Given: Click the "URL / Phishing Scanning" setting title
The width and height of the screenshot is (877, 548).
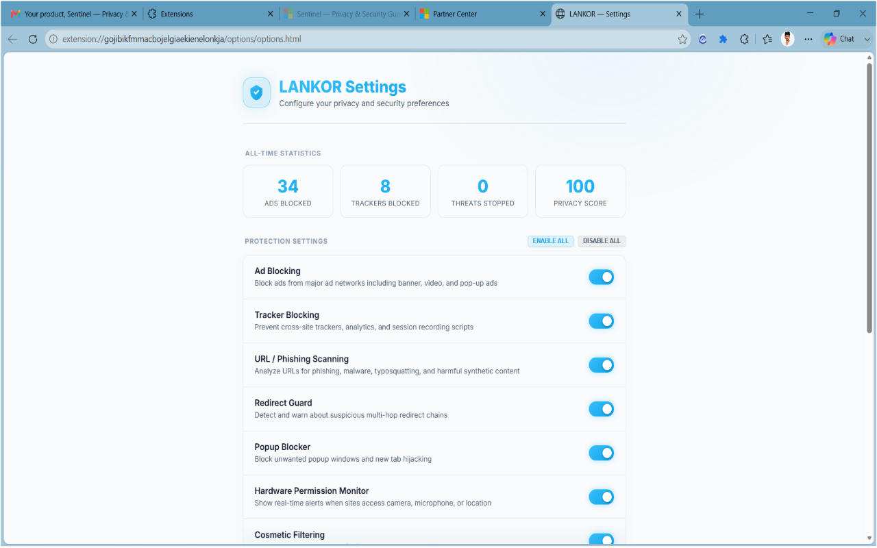Looking at the screenshot, I should 301,359.
